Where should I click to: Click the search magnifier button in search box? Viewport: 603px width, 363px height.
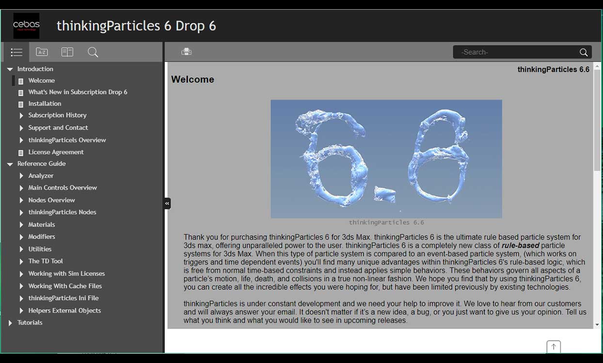point(584,52)
